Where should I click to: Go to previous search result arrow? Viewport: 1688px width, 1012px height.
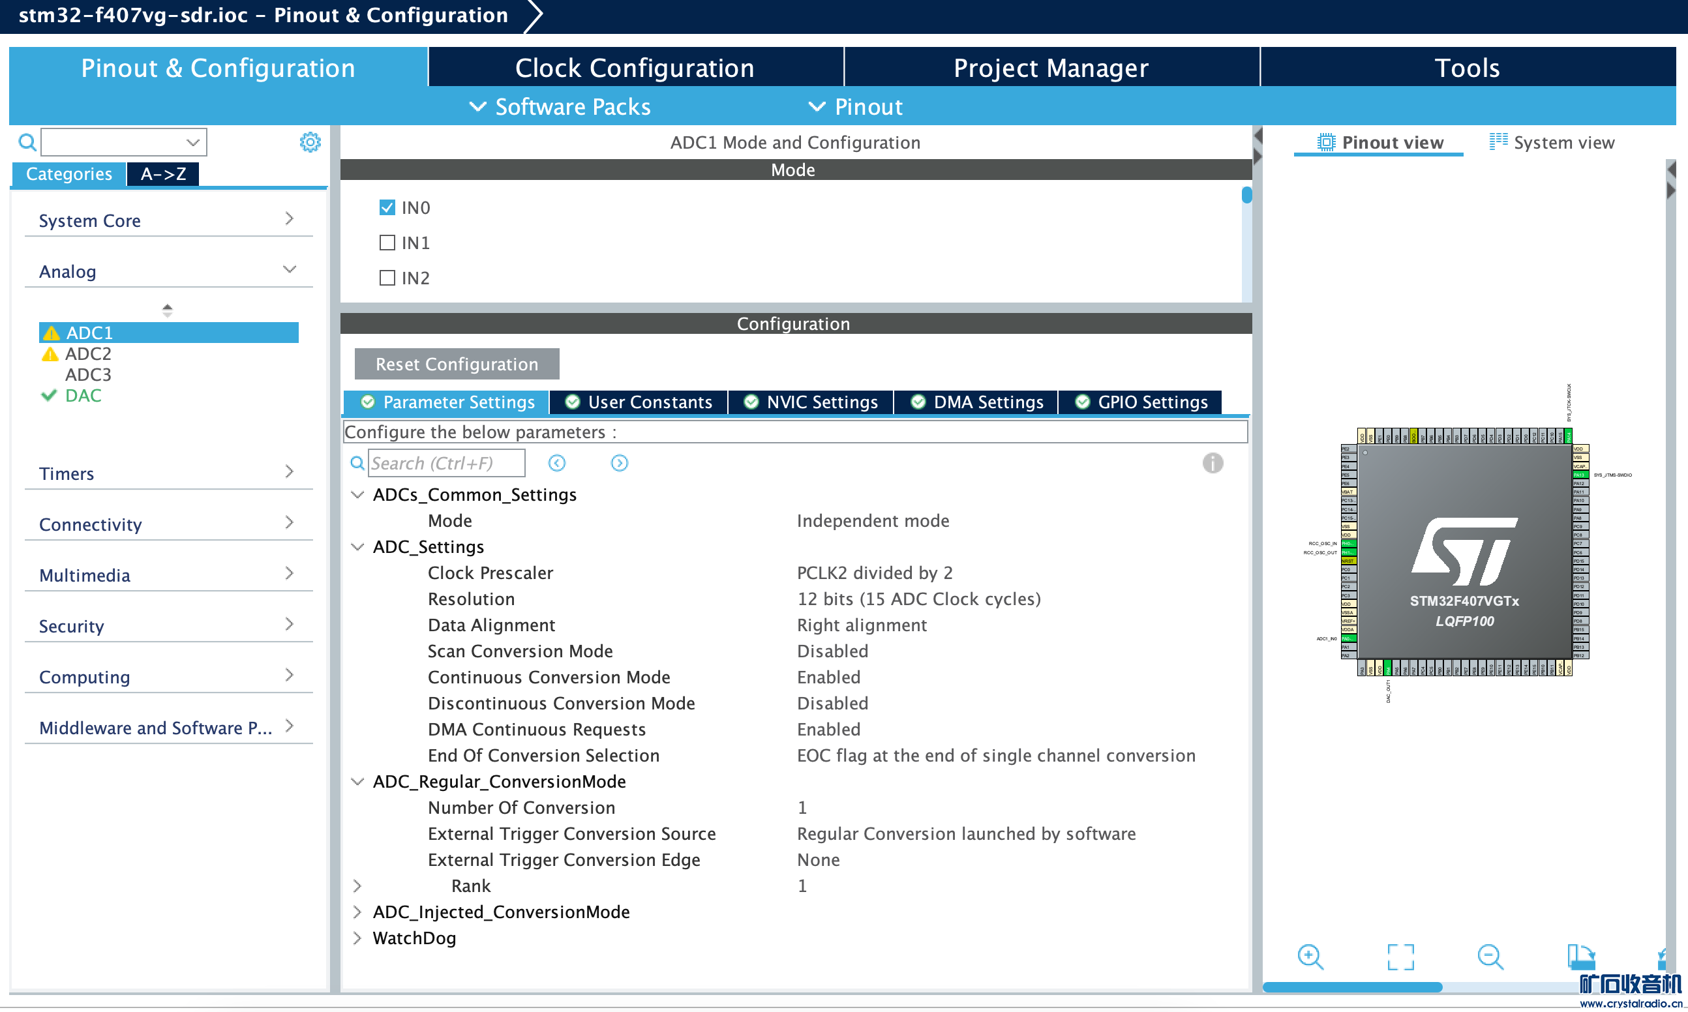coord(556,463)
